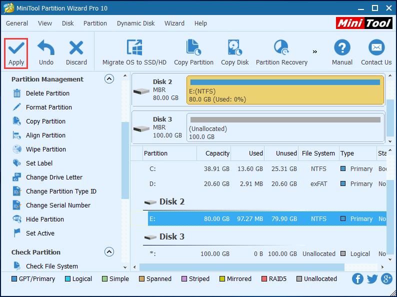Open the Wizard menu

coord(174,23)
